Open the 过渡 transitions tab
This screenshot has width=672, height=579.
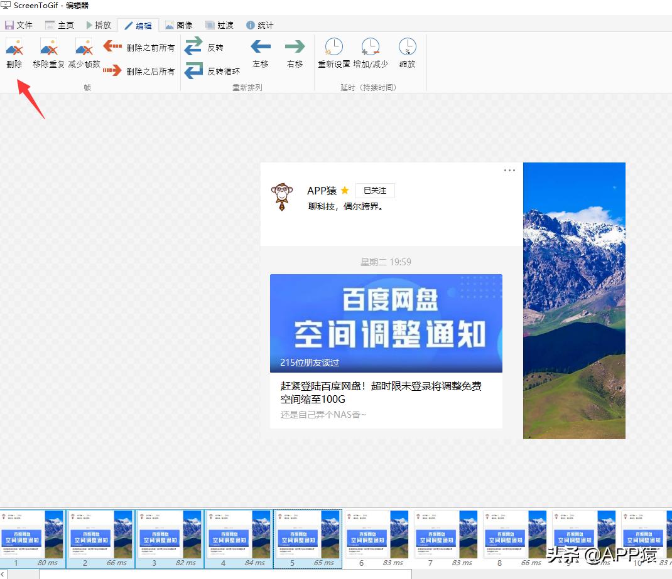click(219, 25)
